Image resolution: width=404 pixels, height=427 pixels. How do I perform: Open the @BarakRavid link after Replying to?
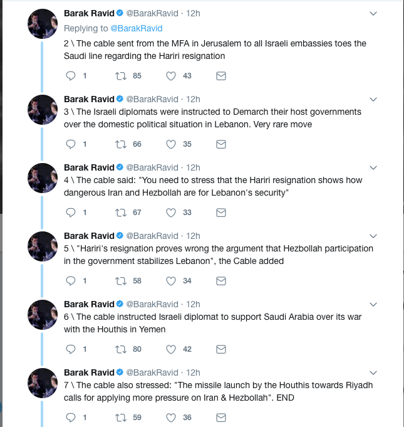click(137, 28)
